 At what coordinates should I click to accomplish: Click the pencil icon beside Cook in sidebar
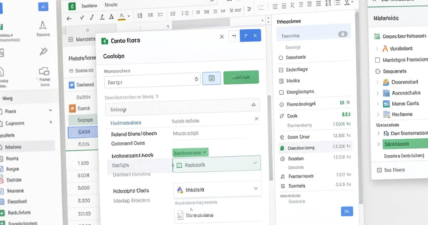pos(282,116)
